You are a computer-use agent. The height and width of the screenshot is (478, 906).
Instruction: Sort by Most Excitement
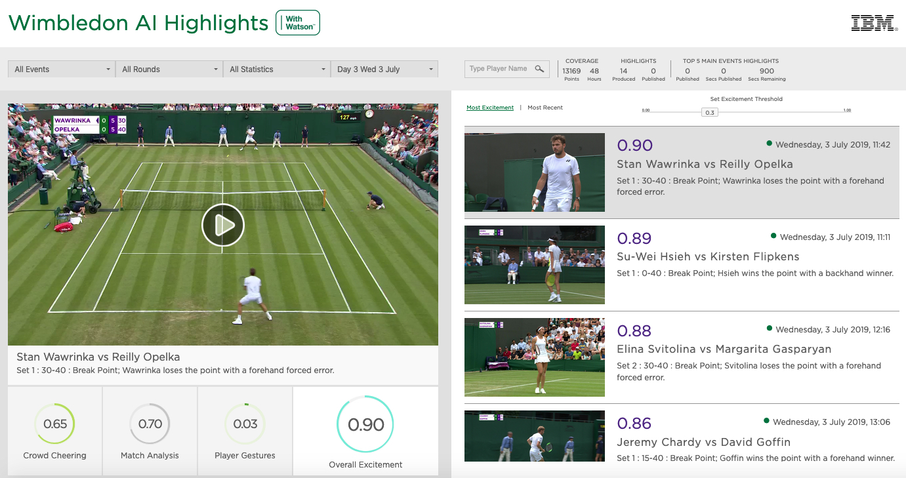pos(490,108)
